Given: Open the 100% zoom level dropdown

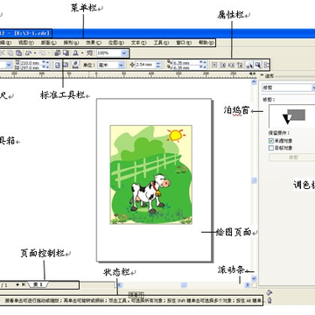Looking at the screenshot, I should pyautogui.click(x=124, y=53).
